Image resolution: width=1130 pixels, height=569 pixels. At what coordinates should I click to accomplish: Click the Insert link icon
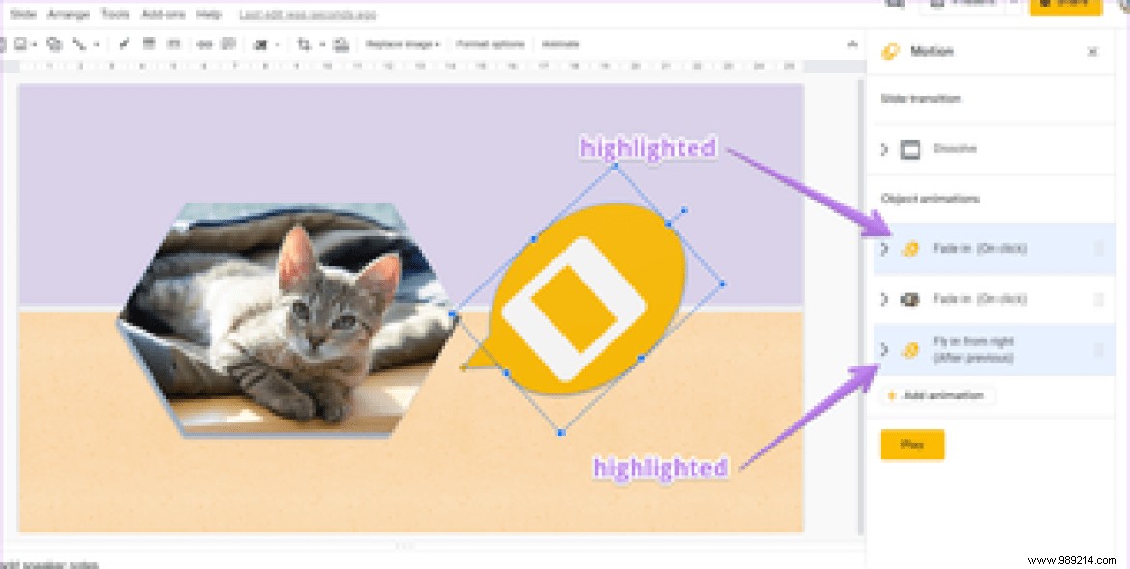point(203,43)
